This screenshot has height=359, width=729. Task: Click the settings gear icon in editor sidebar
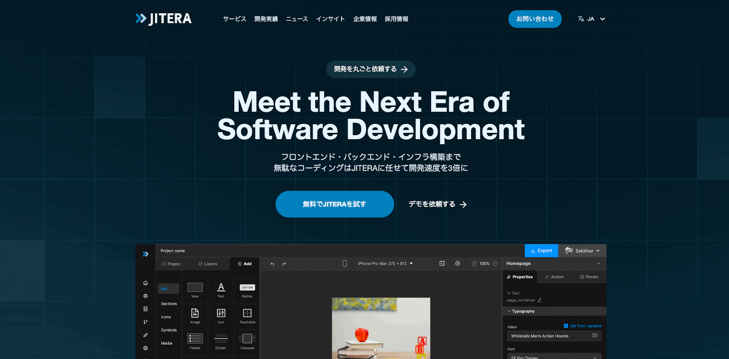tap(145, 348)
